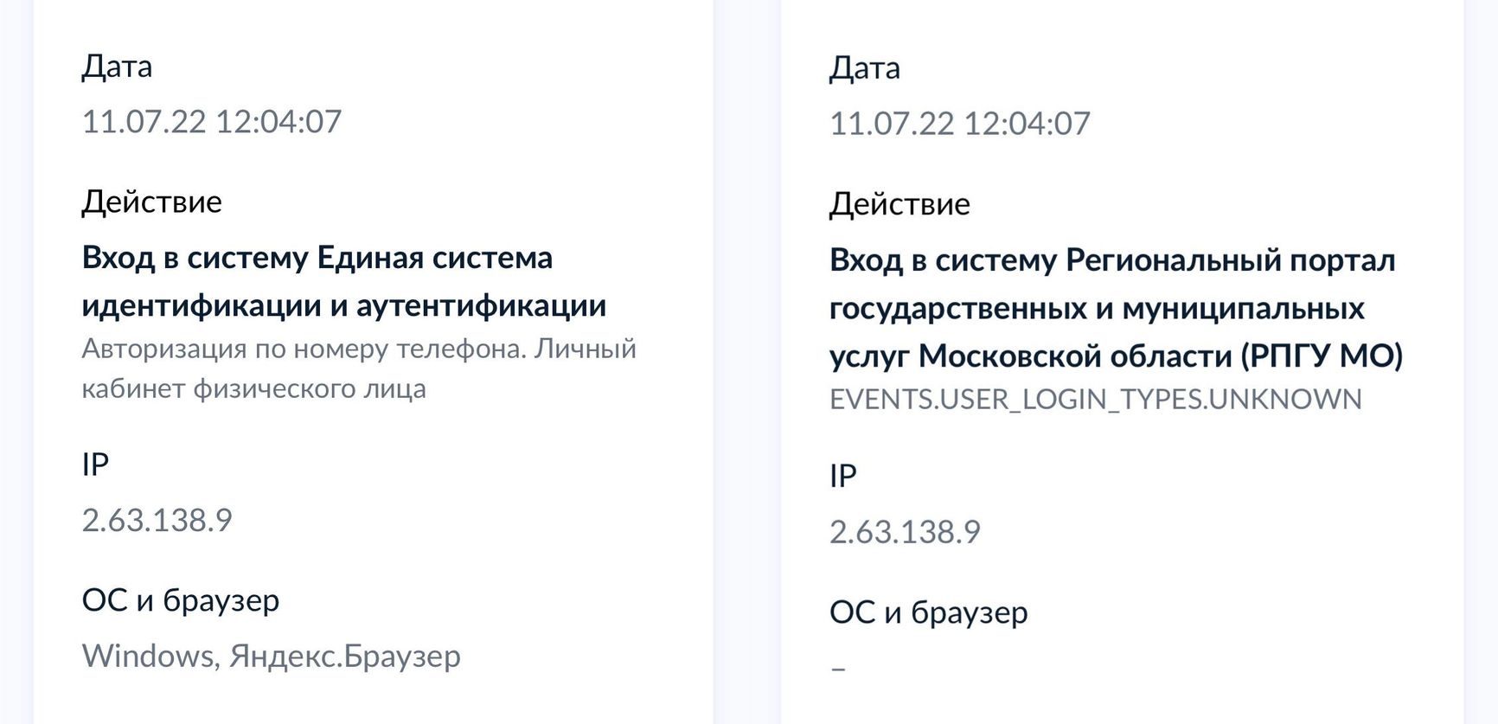Image resolution: width=1498 pixels, height=724 pixels.
Task: Click empty space right of left card's date
Action: tap(519, 121)
